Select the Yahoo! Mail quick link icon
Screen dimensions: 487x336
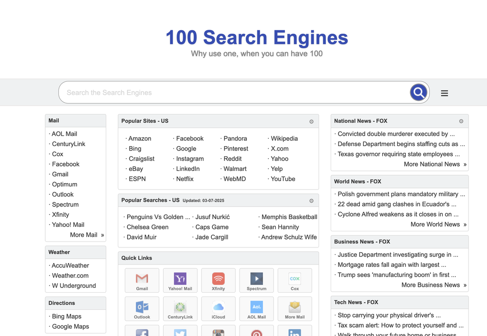(180, 280)
